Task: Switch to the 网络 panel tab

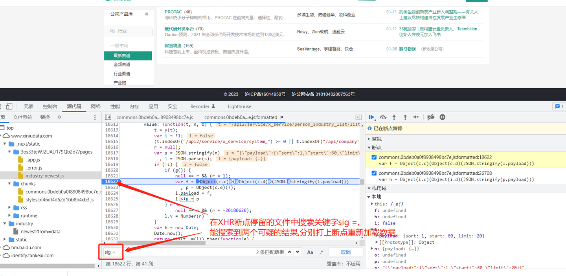Action: click(x=96, y=106)
